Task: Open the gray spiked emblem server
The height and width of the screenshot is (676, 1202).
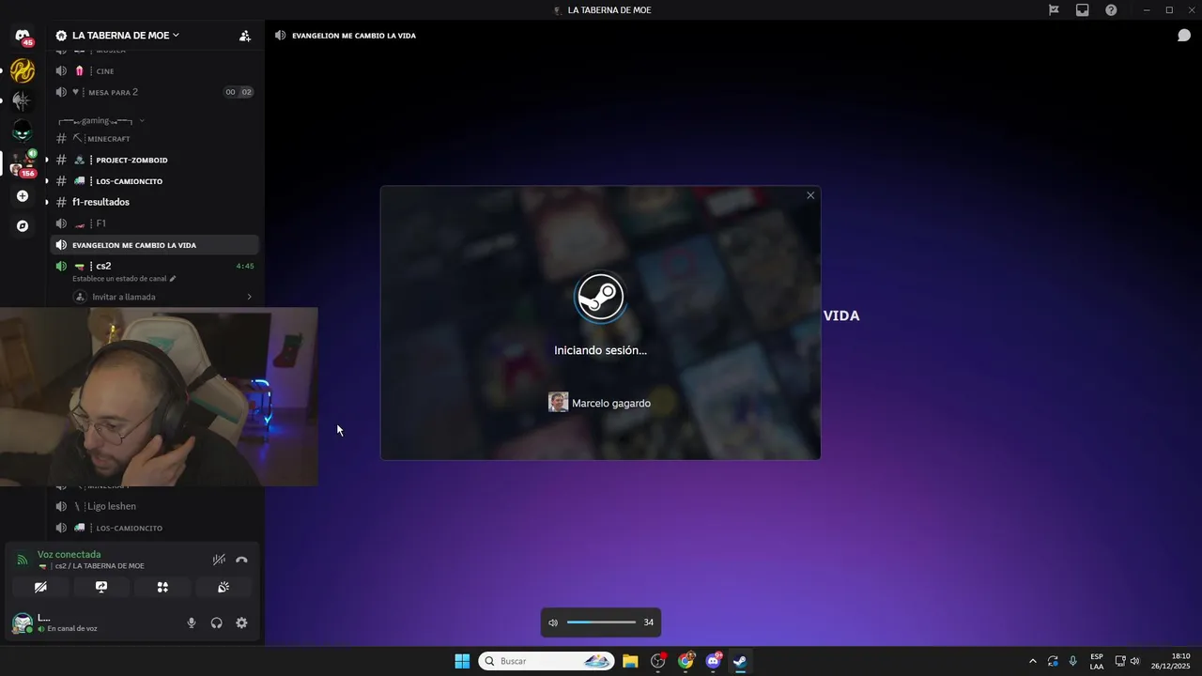Action: (23, 100)
